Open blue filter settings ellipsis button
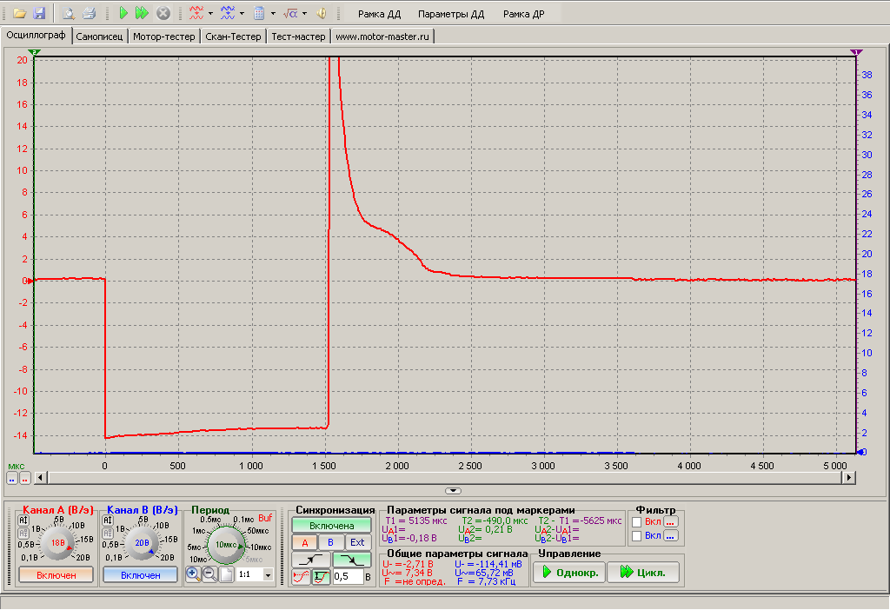 pyautogui.click(x=671, y=535)
